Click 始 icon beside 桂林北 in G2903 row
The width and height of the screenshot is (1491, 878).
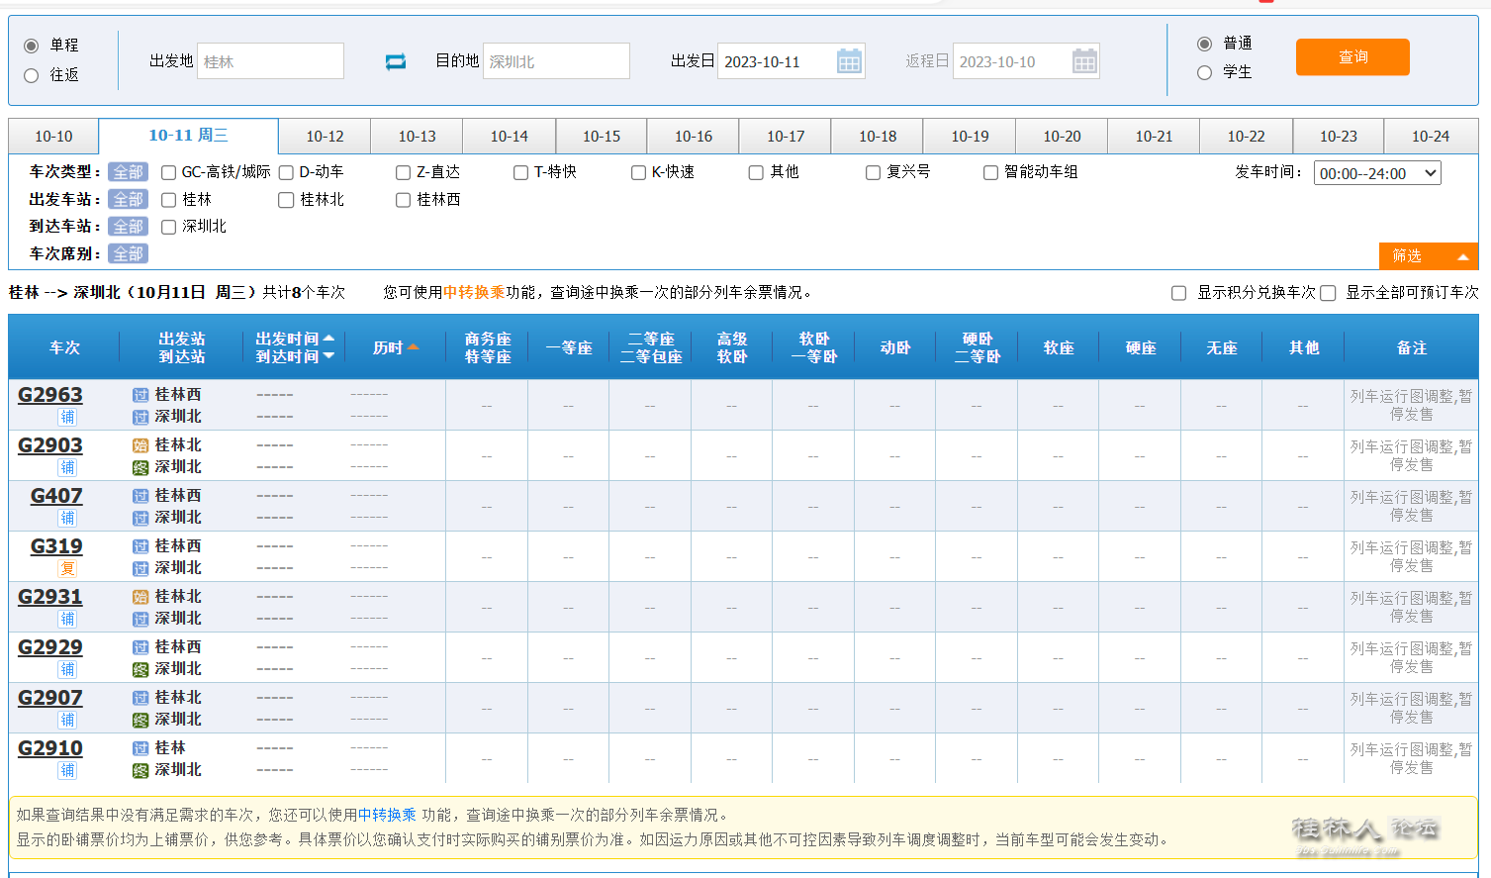140,445
